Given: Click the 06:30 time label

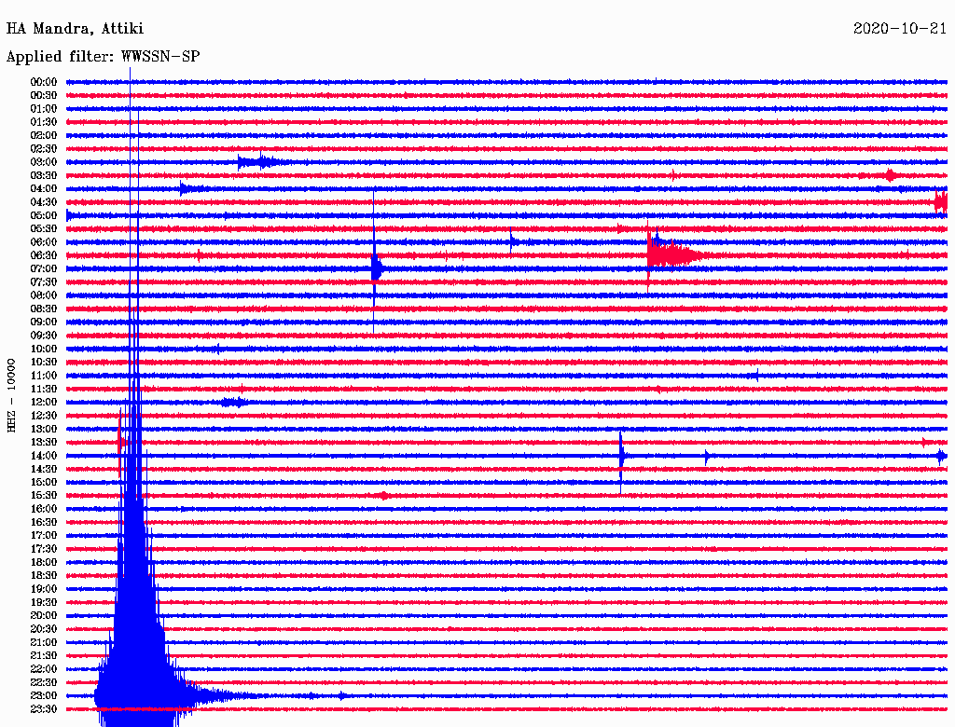Looking at the screenshot, I should (44, 255).
